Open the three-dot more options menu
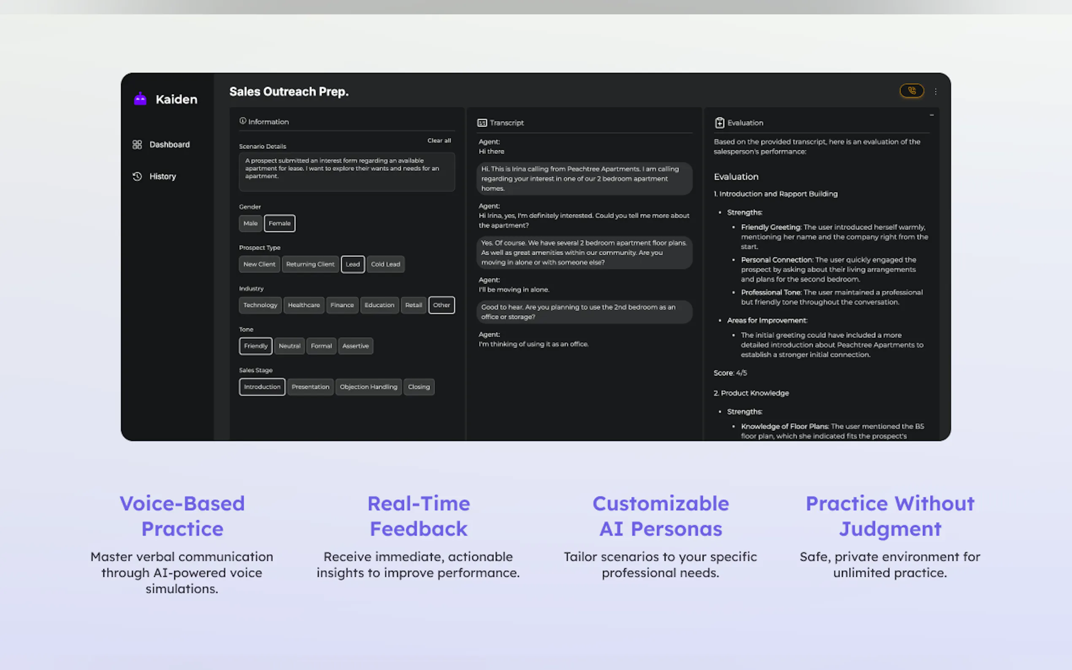 (936, 91)
